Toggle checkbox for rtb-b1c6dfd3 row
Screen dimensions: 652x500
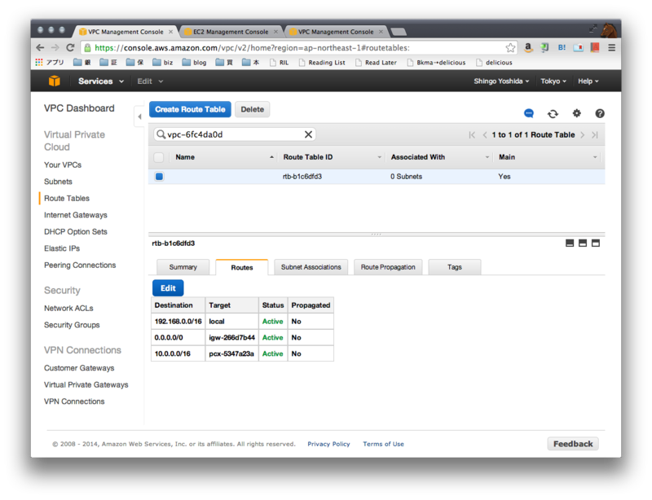click(x=159, y=176)
